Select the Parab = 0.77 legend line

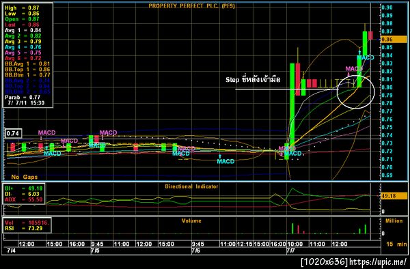[23, 98]
